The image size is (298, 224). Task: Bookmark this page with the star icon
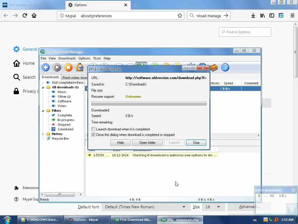[180, 16]
